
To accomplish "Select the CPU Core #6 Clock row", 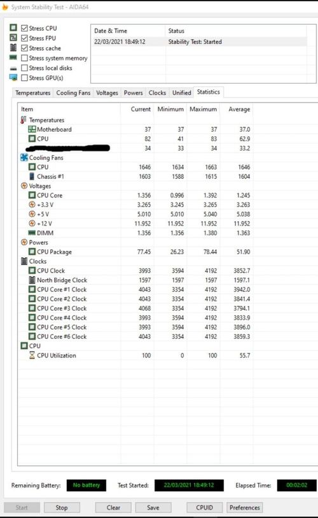I will [135, 336].
